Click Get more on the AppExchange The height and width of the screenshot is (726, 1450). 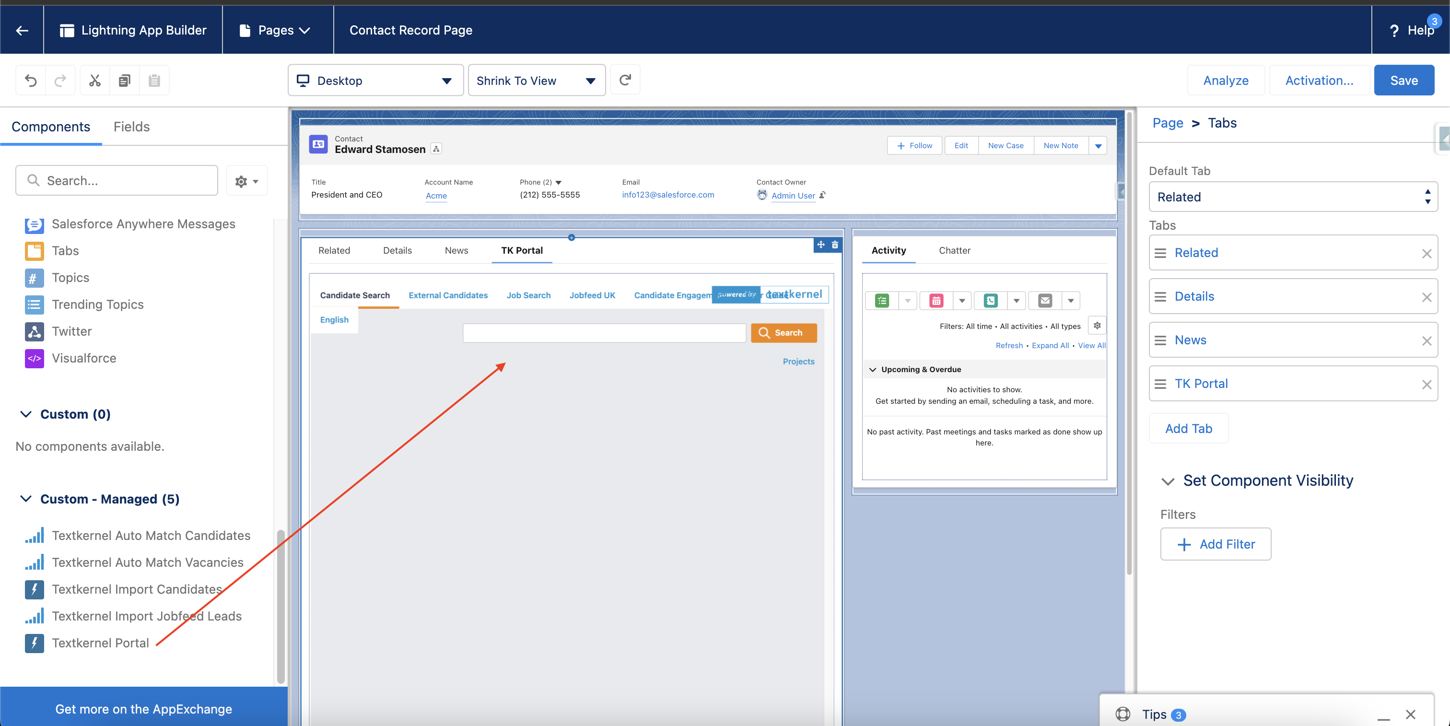143,709
